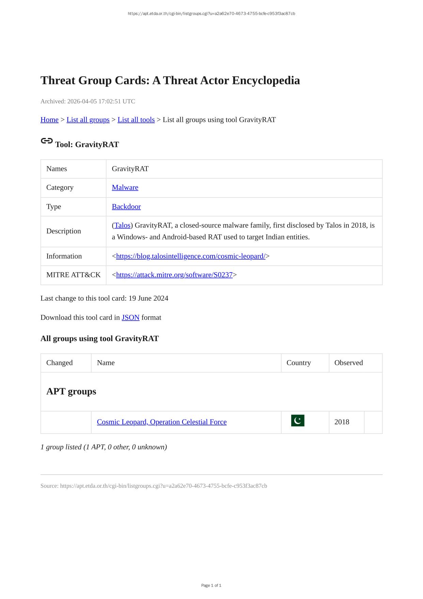Screen dimensions: 423x599
Task: Open the Talos Intelligence cosmic-leopard blog URL
Action: (190, 256)
